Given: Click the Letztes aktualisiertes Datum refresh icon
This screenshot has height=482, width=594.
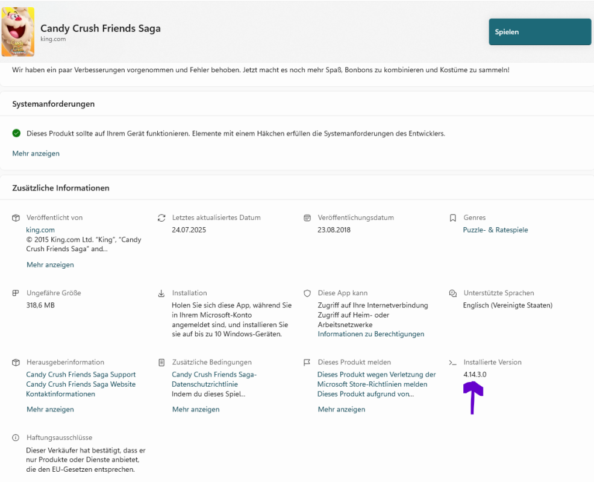Looking at the screenshot, I should click(161, 218).
